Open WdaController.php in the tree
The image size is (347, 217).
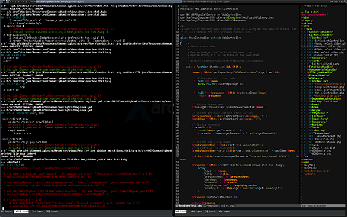[x=328, y=95]
